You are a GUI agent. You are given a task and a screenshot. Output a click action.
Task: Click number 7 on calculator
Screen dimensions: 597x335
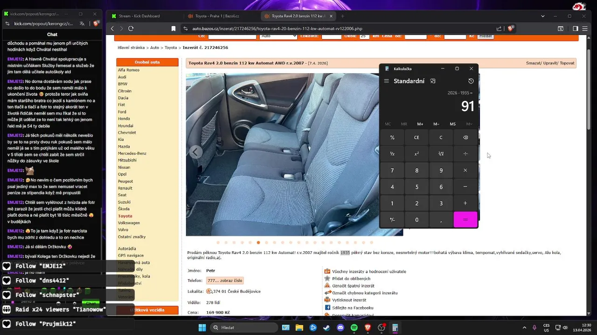[x=392, y=170]
